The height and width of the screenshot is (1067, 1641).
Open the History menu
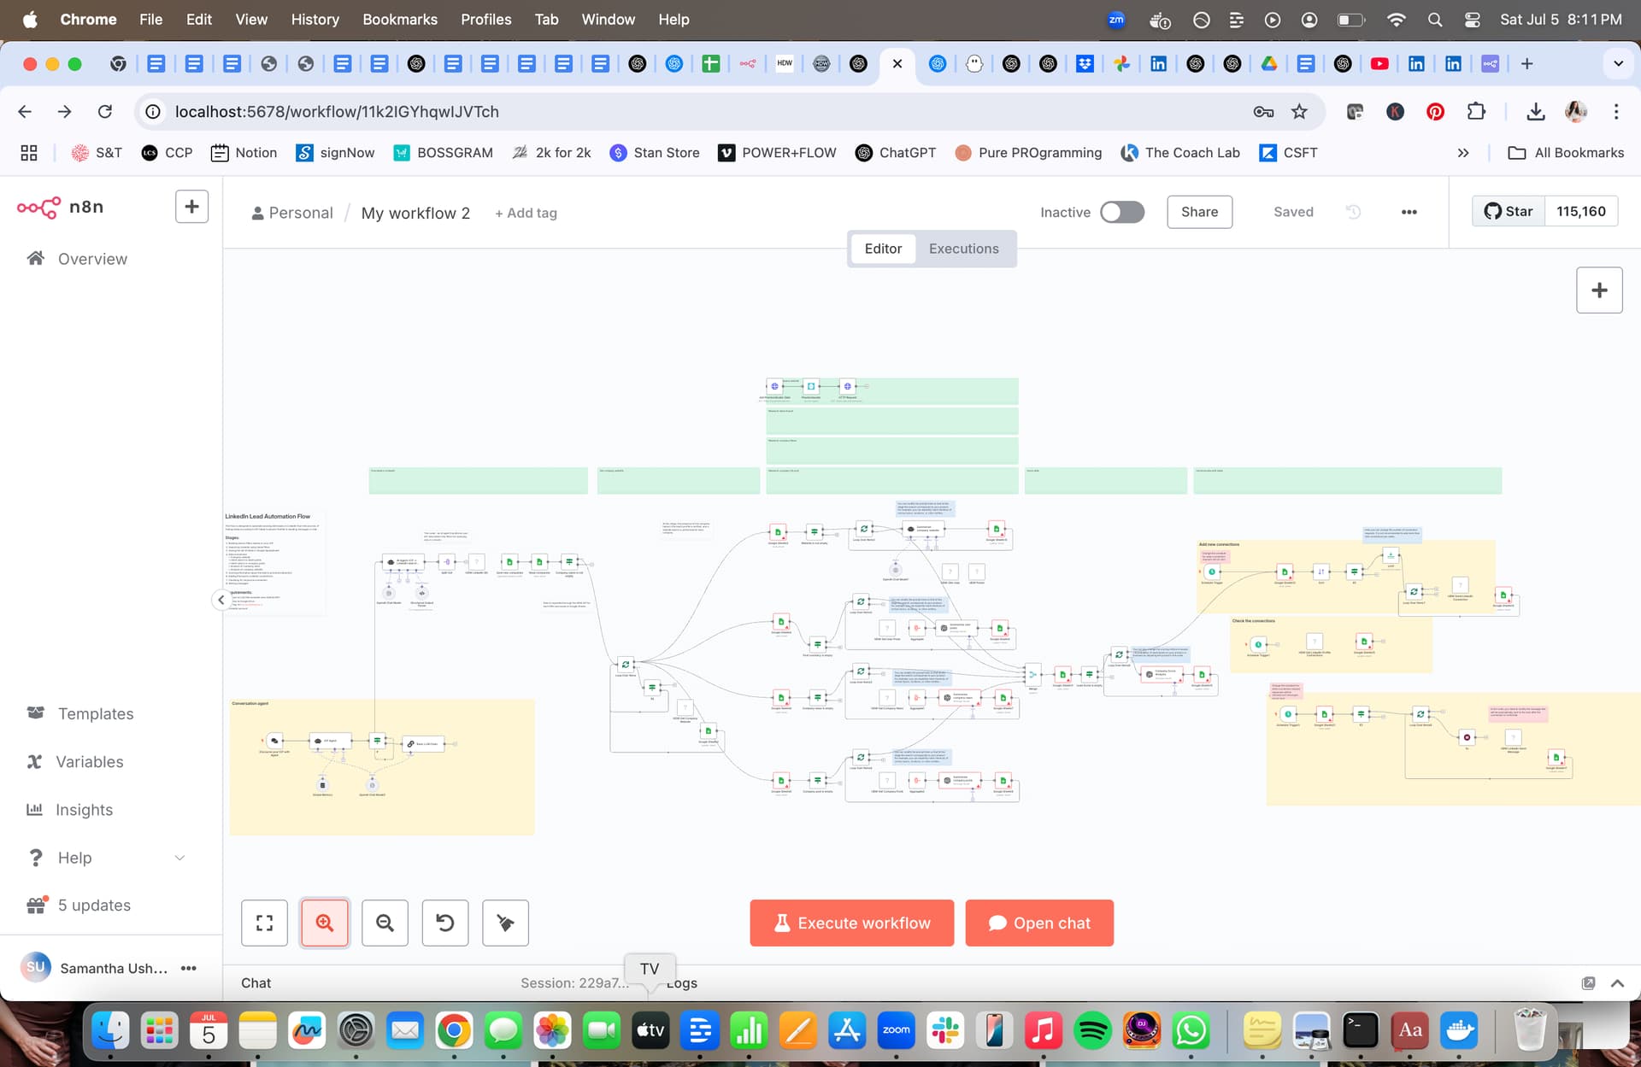click(x=315, y=19)
